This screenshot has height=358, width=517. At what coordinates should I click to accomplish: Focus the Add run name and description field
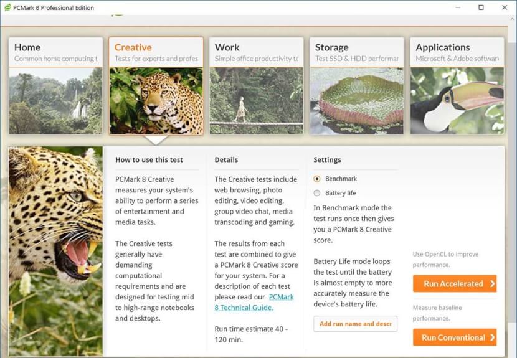(356, 324)
